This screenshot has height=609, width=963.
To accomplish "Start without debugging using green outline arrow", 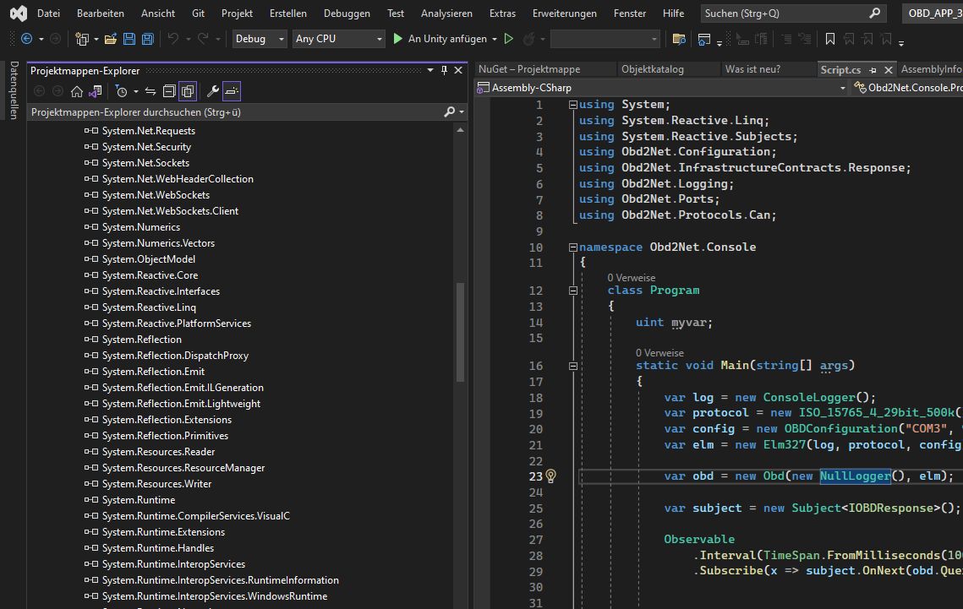I will [509, 39].
